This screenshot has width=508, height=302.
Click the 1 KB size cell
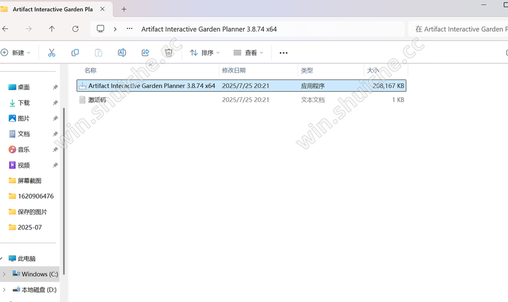pyautogui.click(x=398, y=100)
